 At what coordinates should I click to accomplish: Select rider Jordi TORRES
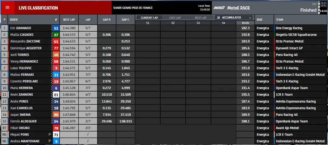click(19, 55)
